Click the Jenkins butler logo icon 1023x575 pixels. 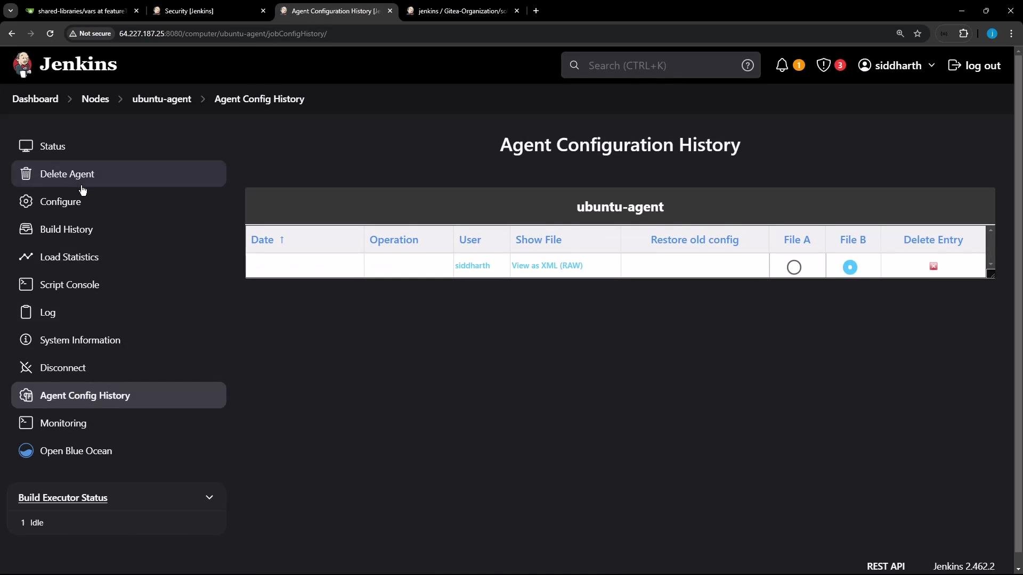click(x=22, y=65)
